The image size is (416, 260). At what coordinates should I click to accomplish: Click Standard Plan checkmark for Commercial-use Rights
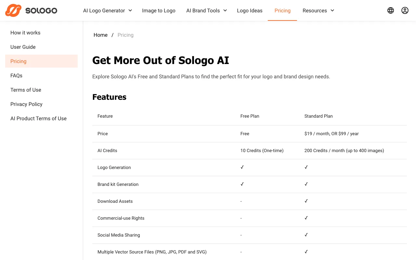click(306, 218)
